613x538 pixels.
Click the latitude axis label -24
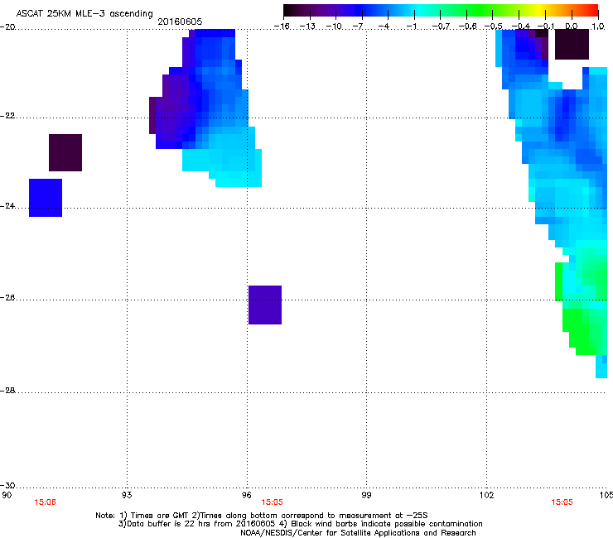tap(7, 206)
